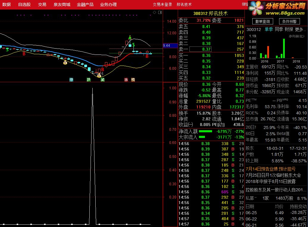The height and width of the screenshot is (227, 308).
Task: Switch to 同季 tab
Action: (x=279, y=29)
